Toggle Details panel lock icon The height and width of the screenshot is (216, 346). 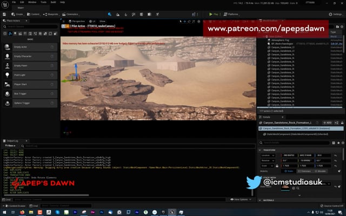tap(342, 123)
